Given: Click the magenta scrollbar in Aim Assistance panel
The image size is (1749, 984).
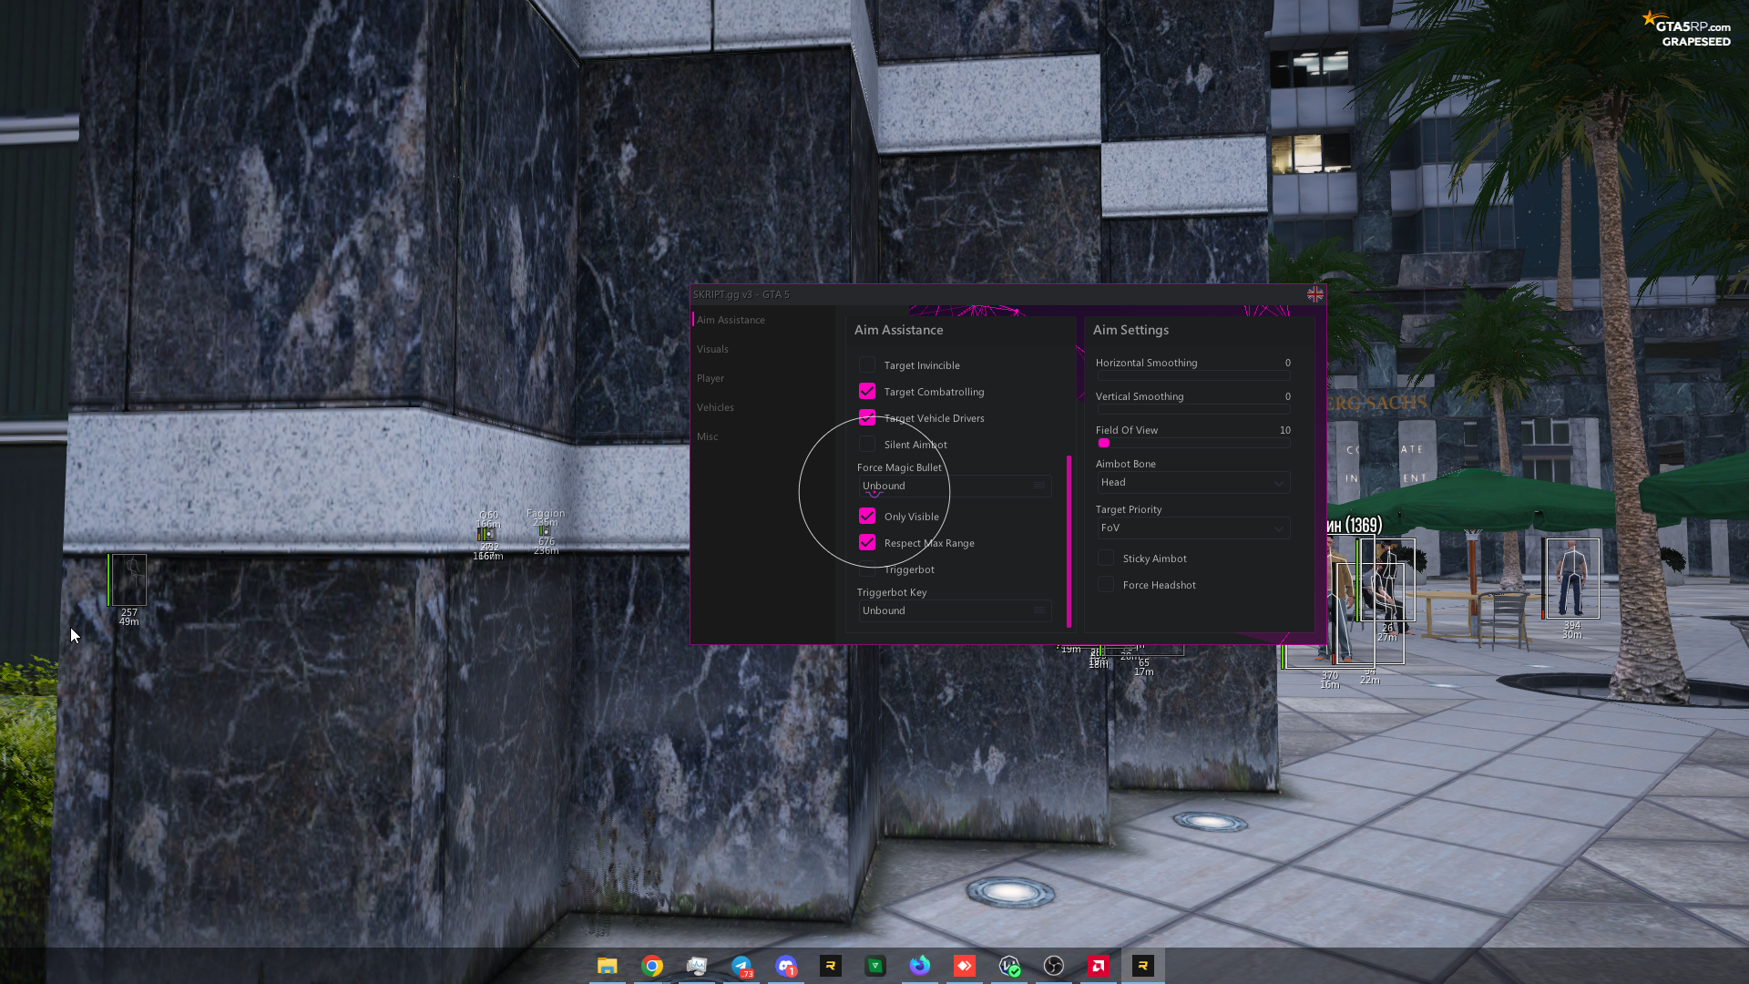Looking at the screenshot, I should pos(1069,541).
